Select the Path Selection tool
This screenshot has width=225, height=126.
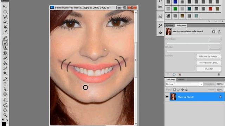pyautogui.click(x=5, y=89)
